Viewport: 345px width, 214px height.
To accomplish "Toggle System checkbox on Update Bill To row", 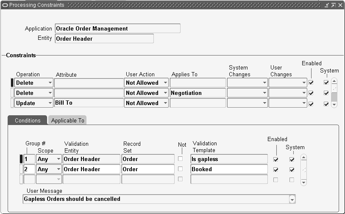I will 326,104.
